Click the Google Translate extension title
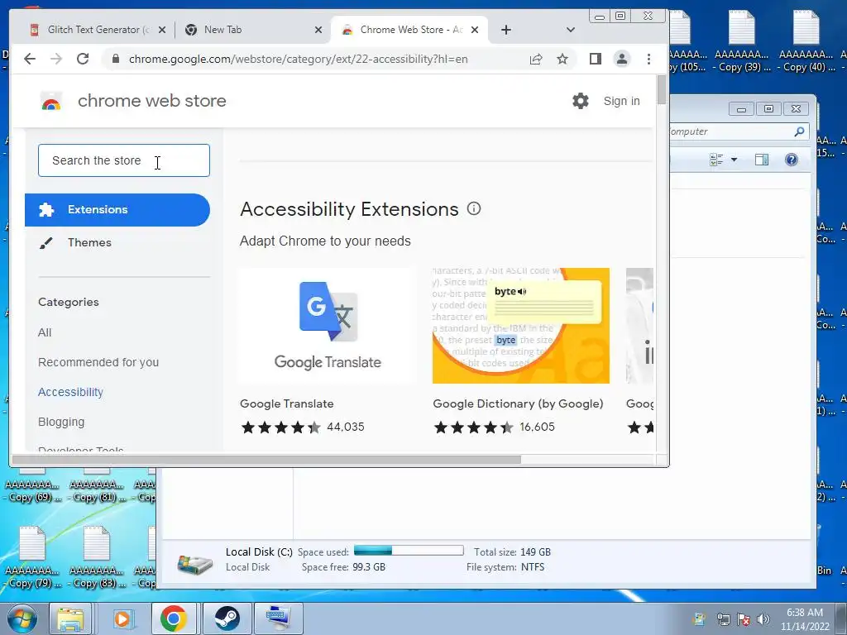847x635 pixels. coord(287,403)
